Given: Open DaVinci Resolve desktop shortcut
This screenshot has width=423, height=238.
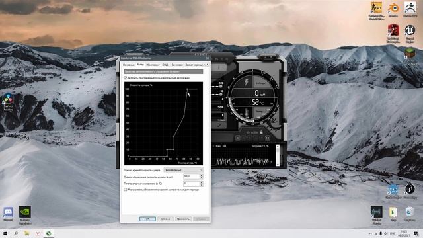Looking at the screenshot, I should [8, 102].
